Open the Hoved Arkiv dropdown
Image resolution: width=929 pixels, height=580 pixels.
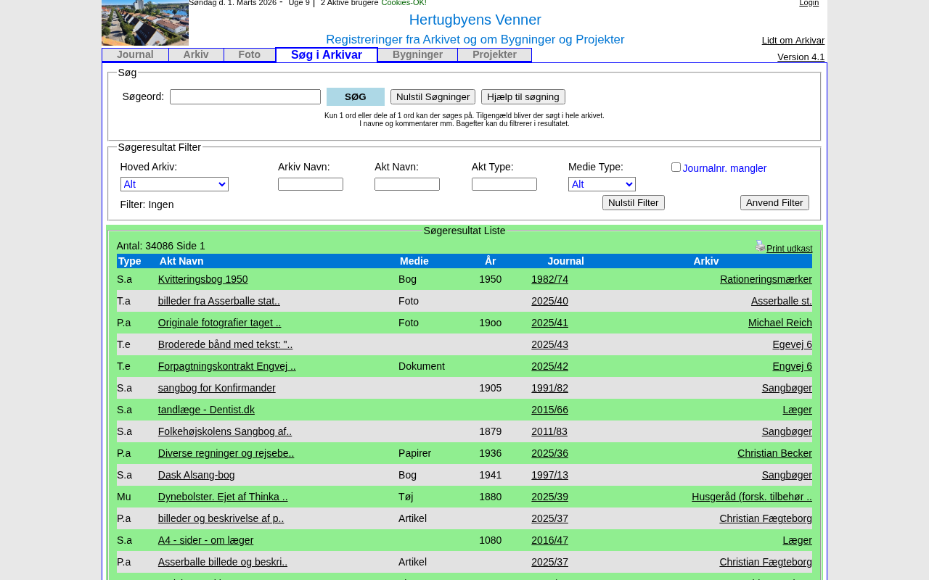coord(174,184)
